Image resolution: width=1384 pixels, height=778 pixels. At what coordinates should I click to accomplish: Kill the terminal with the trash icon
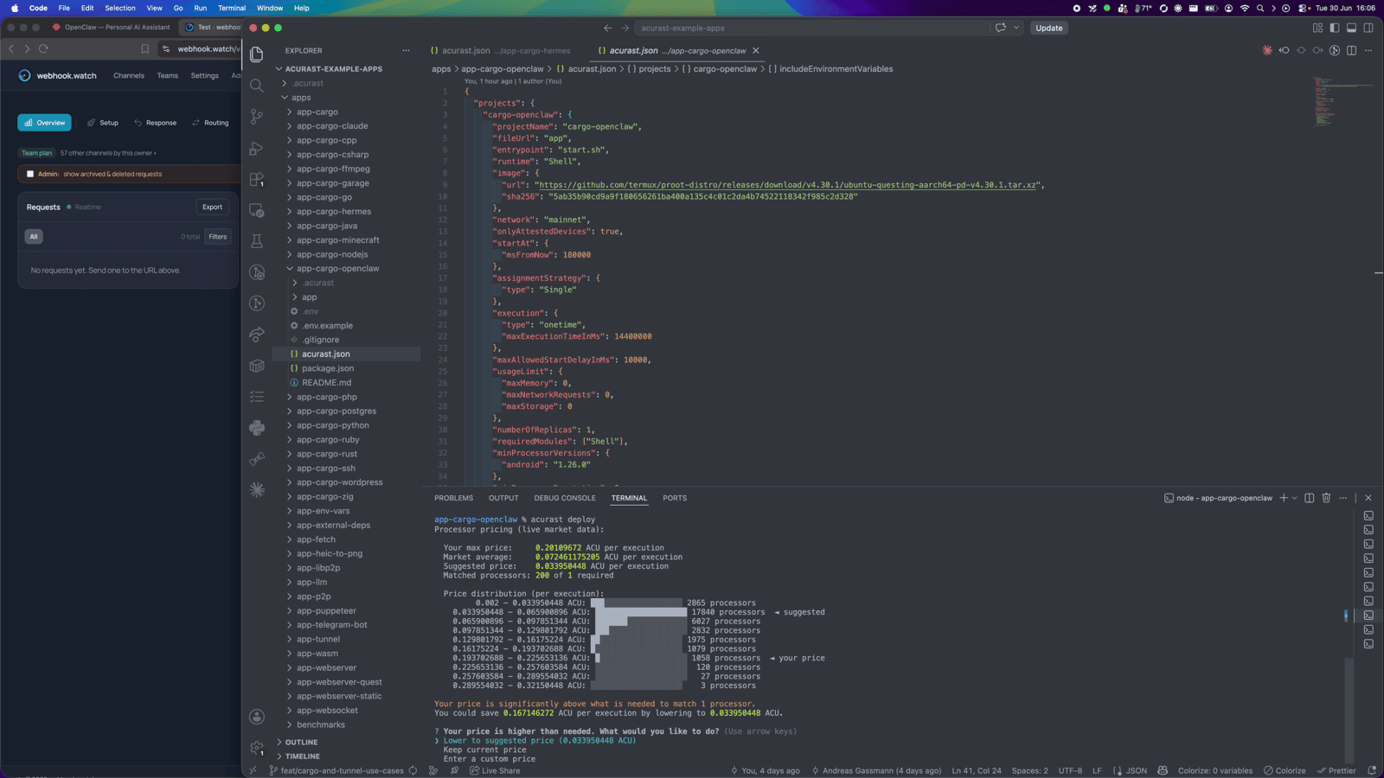tap(1326, 498)
